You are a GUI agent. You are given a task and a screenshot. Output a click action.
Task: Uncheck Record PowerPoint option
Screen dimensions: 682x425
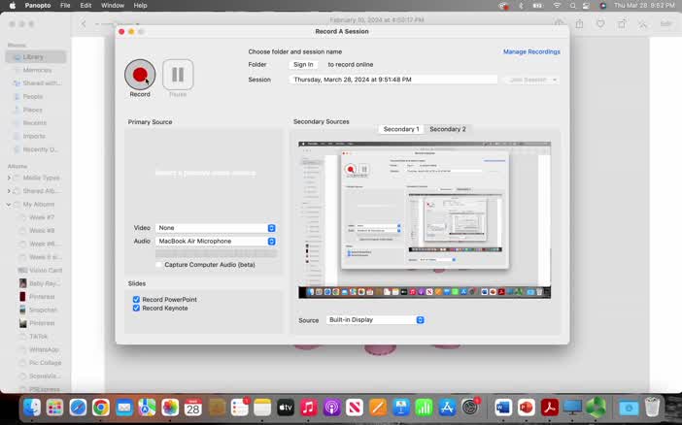(136, 300)
